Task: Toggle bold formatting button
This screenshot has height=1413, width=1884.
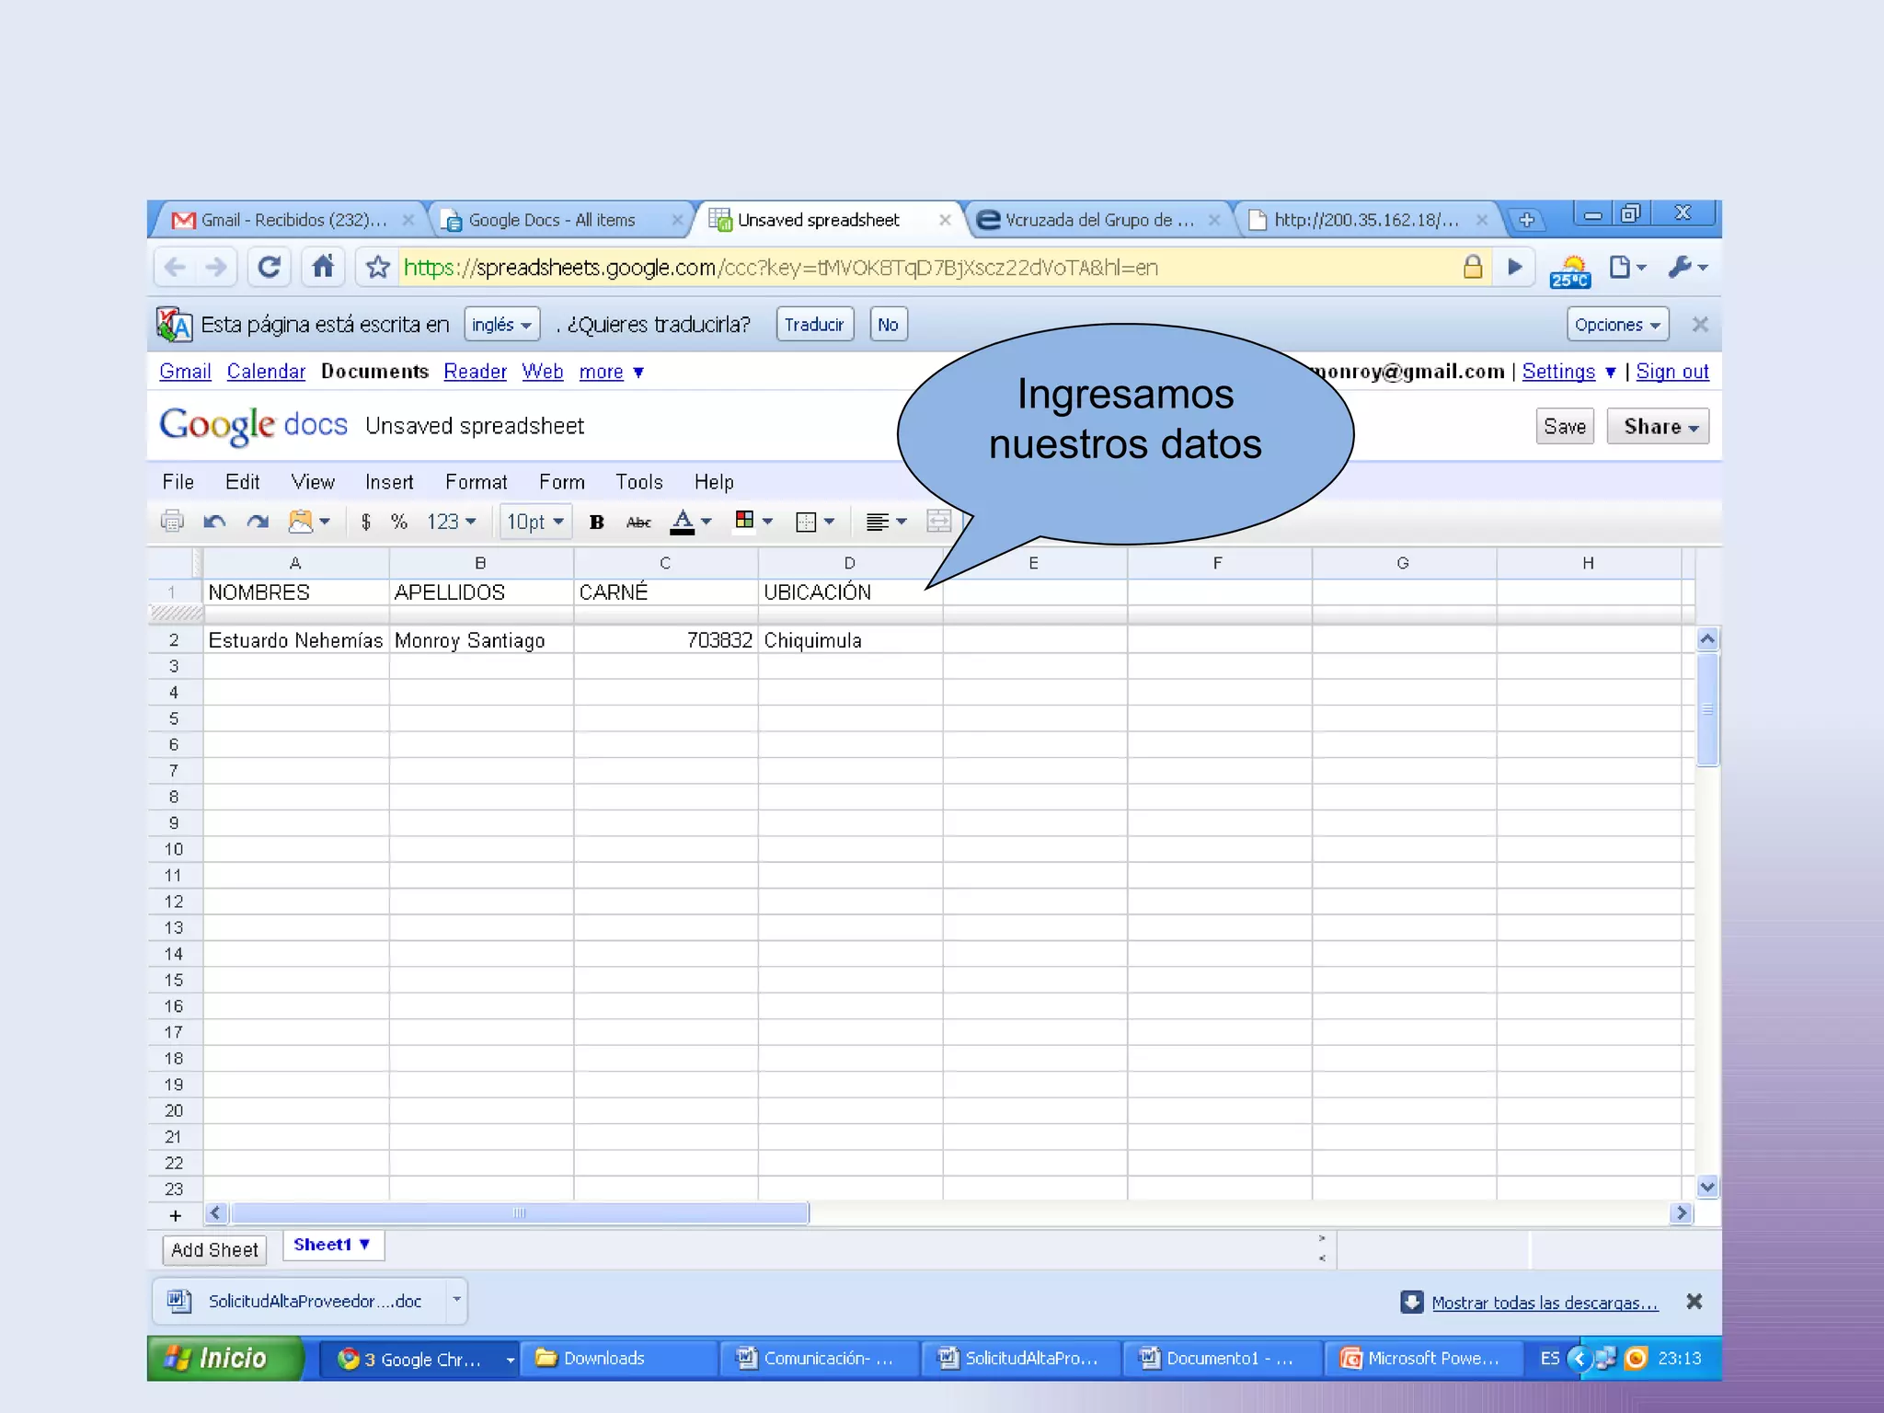Action: [x=596, y=522]
